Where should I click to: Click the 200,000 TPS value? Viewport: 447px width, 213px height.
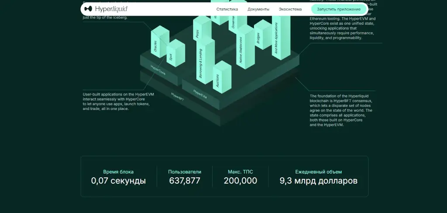pos(241,181)
